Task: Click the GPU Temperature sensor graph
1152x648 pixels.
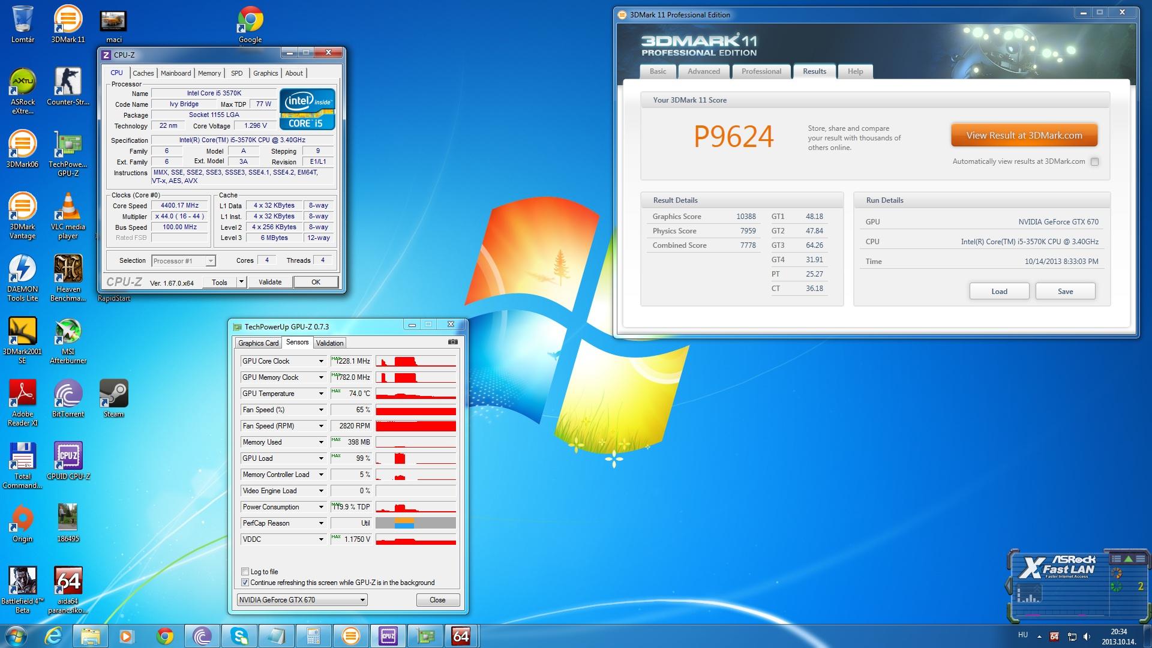Action: click(415, 394)
